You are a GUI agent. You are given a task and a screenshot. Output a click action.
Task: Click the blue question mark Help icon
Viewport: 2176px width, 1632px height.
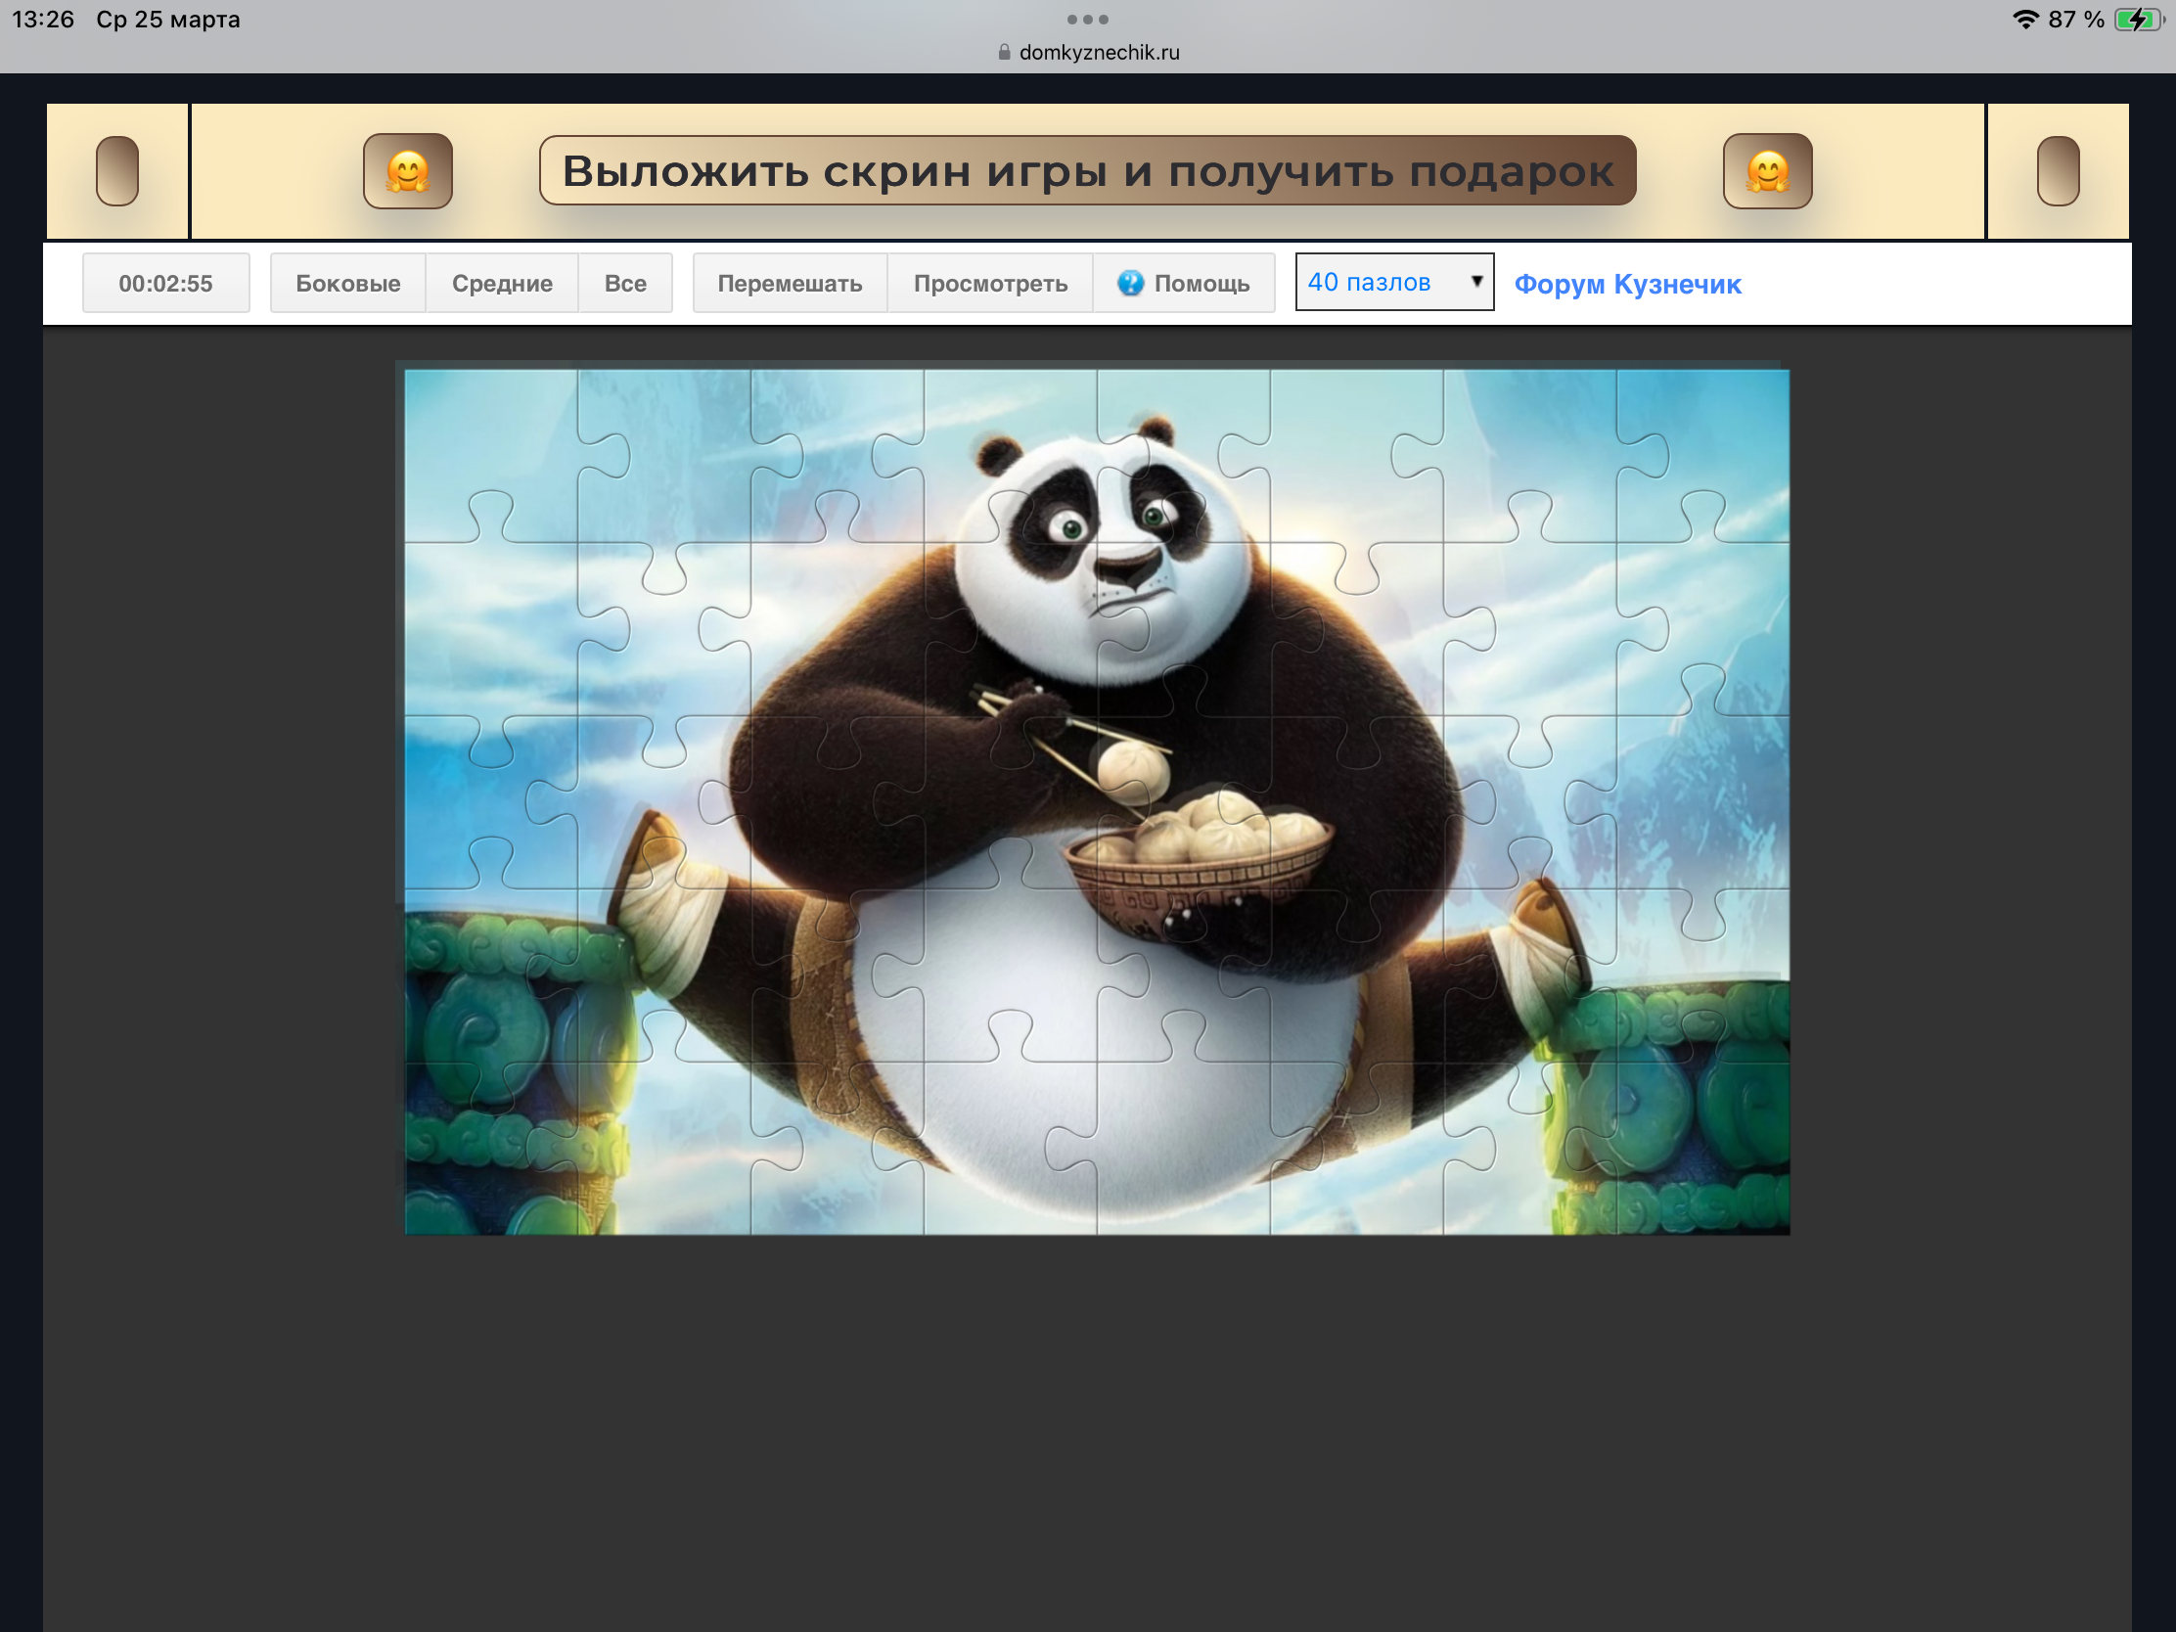click(x=1130, y=284)
